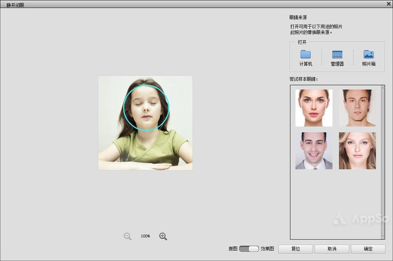Image resolution: width=393 pixels, height=261 pixels.
Task: Select the blonde woman sample eyes thumbnail
Action: 314,108
